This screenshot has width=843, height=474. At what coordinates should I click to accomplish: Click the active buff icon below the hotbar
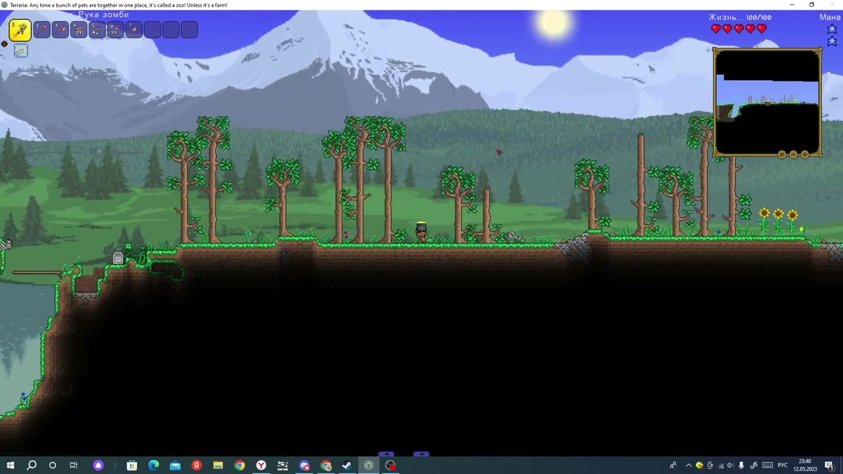pyautogui.click(x=20, y=51)
